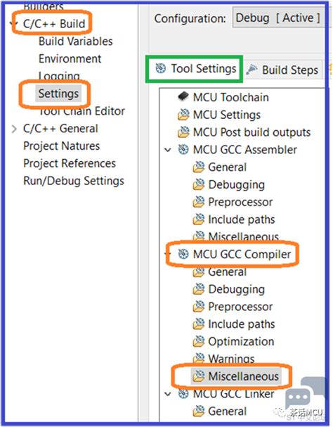
Task: Collapse the MCU GCC Linker tree node
Action: tap(168, 394)
